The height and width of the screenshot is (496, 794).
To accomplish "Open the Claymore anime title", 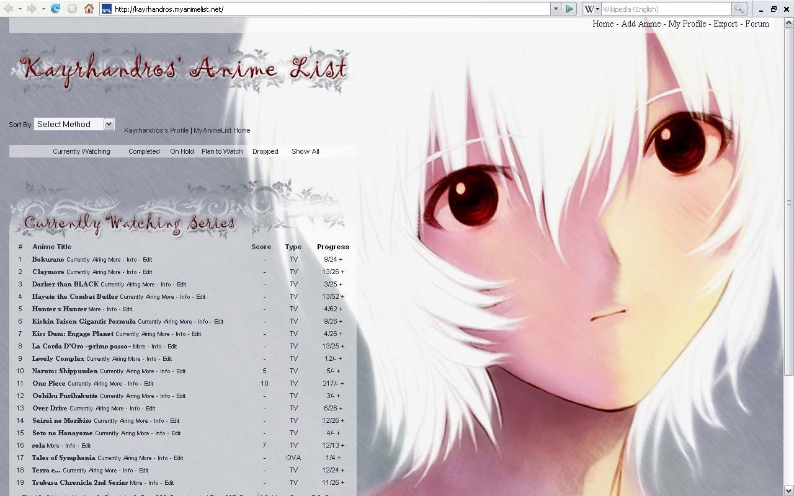I will click(48, 272).
